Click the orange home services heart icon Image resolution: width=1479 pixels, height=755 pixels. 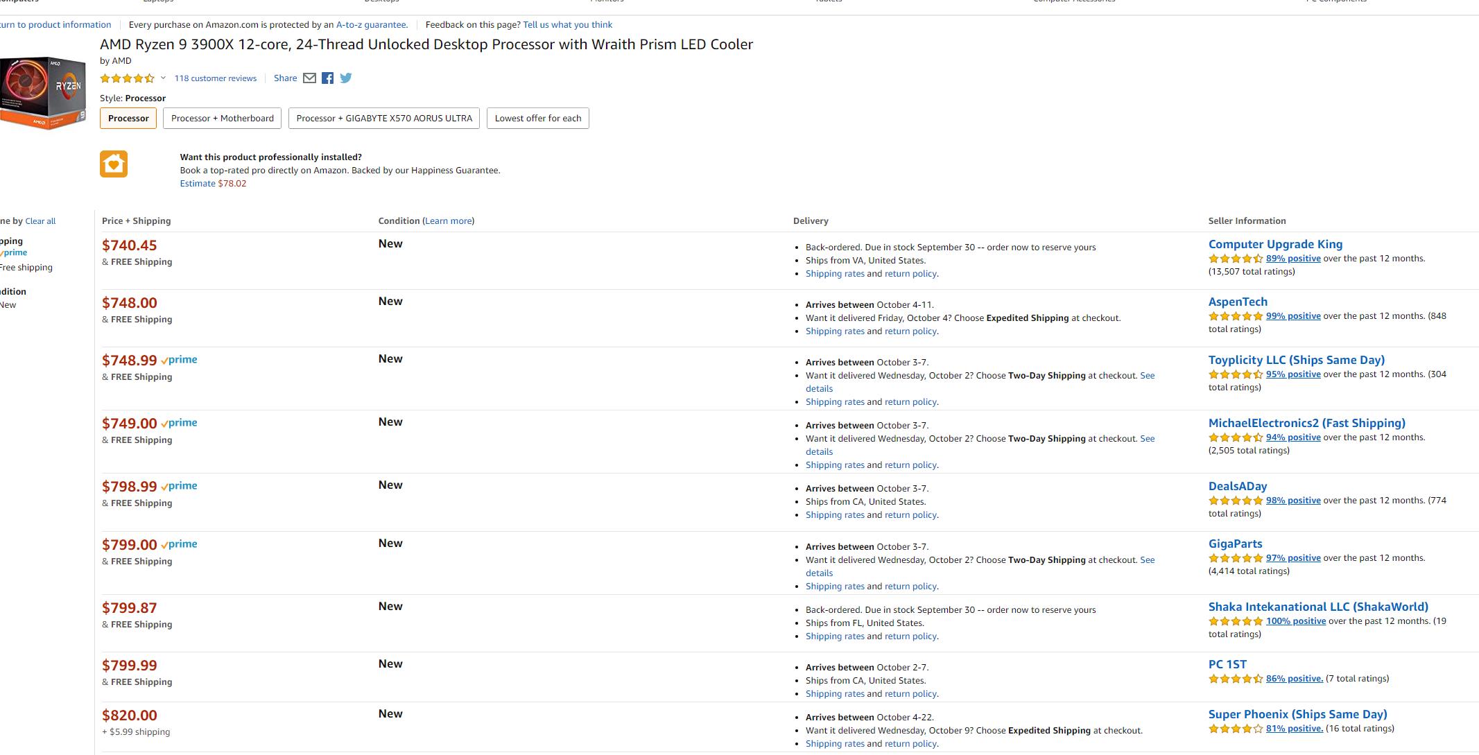coord(114,164)
